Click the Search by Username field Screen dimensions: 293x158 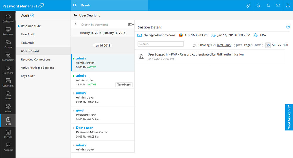tap(103, 25)
